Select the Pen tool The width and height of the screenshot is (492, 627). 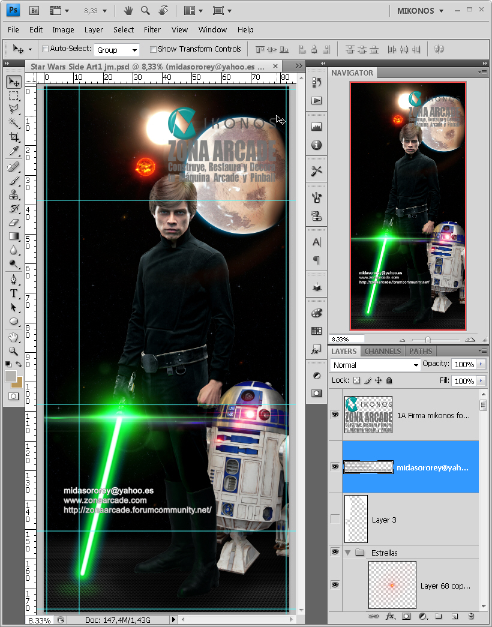tap(14, 280)
